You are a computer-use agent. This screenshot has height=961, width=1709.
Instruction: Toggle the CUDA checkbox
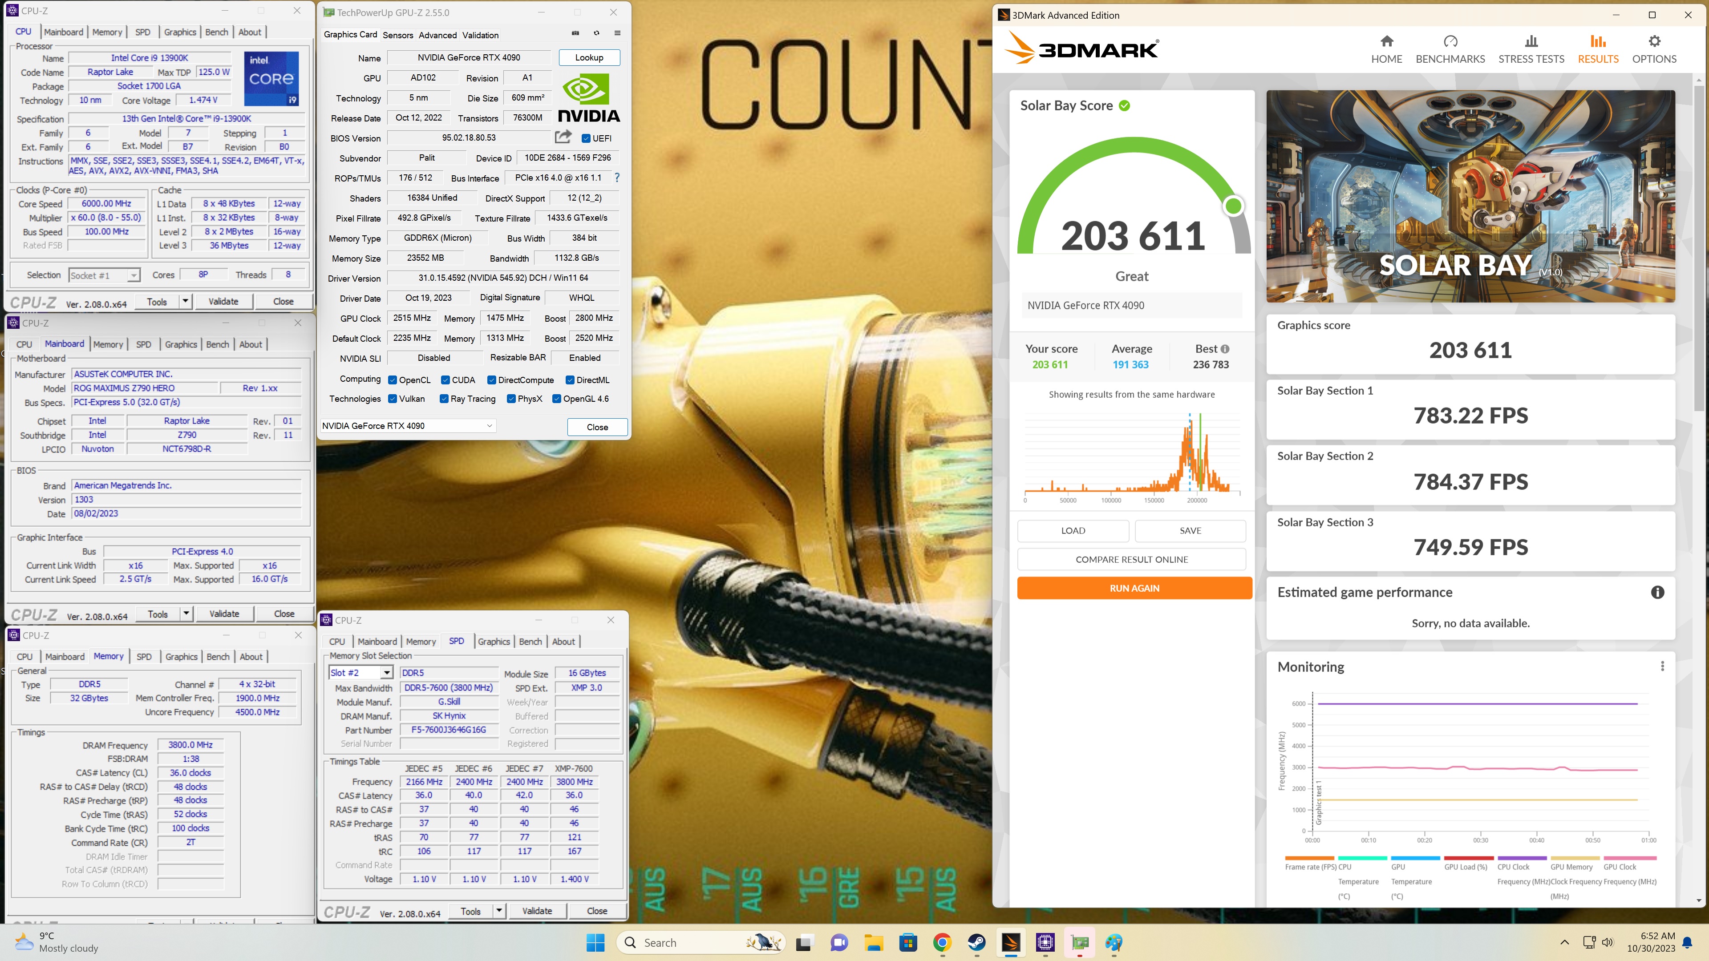(x=445, y=380)
